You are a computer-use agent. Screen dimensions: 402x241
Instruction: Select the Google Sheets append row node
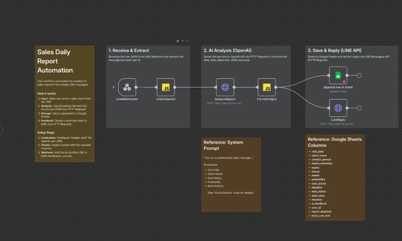pyautogui.click(x=338, y=76)
